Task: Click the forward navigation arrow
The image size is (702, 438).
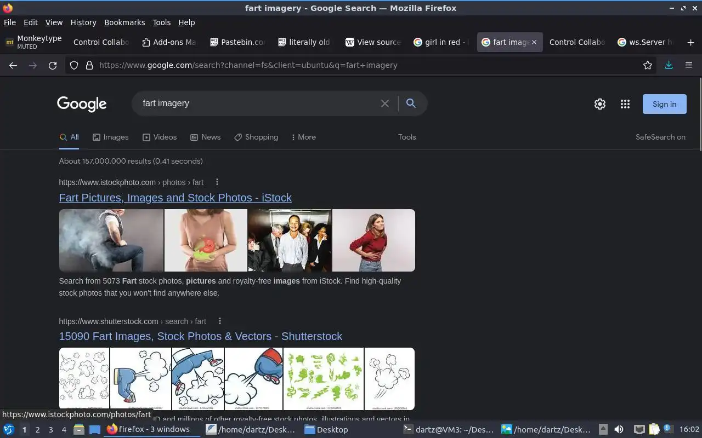Action: point(33,65)
